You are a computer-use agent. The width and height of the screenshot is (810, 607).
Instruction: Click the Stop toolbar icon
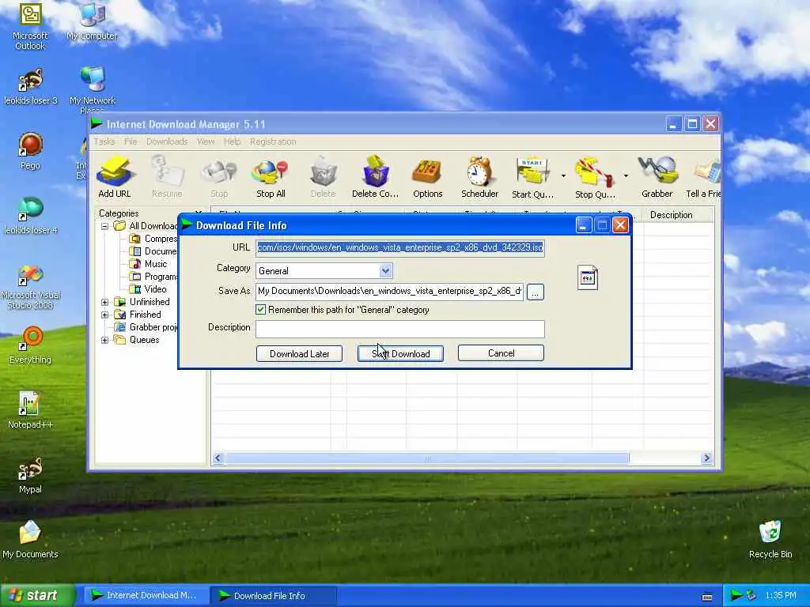(219, 177)
